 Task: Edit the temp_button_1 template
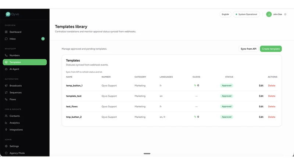coord(261,85)
